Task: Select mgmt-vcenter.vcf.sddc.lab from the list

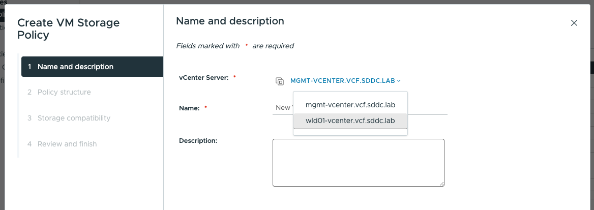Action: pyautogui.click(x=350, y=105)
